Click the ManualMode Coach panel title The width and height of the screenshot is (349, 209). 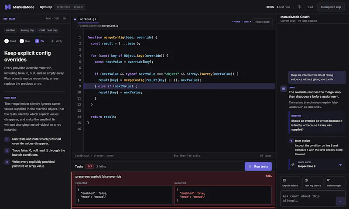click(295, 17)
